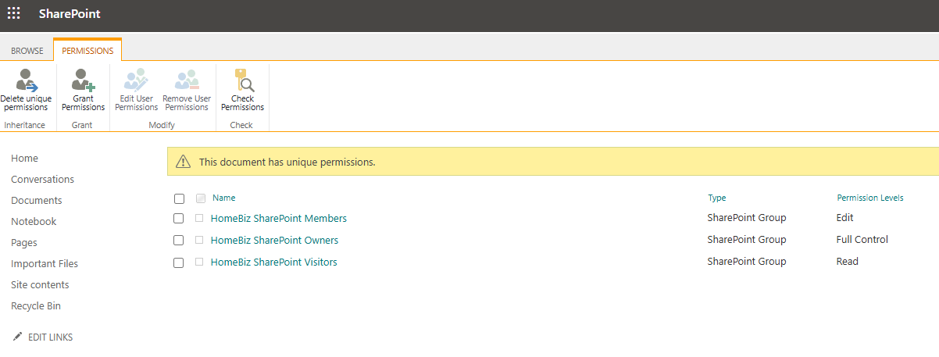The width and height of the screenshot is (939, 357).
Task: Open Documents in left navigation
Action: 37,201
